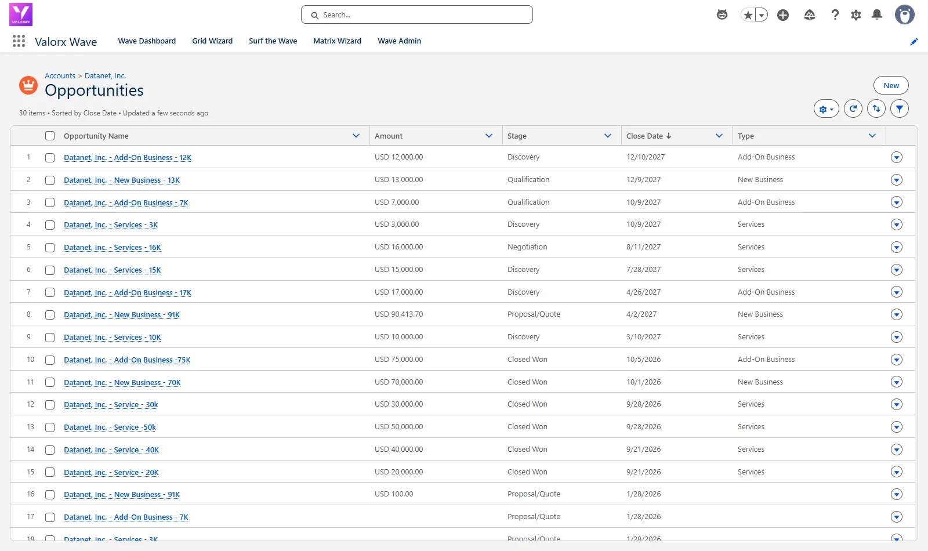This screenshot has height=551, width=928.
Task: Open row actions for New Business - 70K
Action: pyautogui.click(x=897, y=382)
